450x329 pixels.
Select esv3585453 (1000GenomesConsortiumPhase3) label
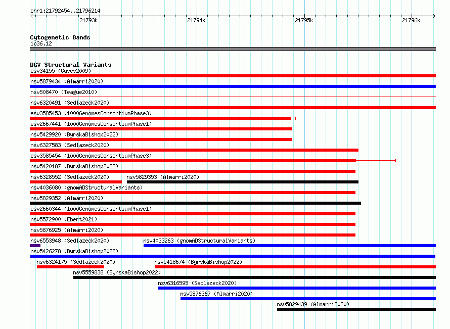click(91, 113)
